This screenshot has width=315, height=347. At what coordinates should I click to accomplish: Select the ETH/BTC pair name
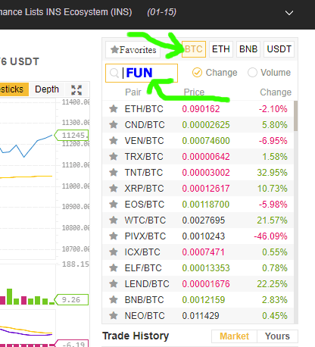click(x=144, y=109)
